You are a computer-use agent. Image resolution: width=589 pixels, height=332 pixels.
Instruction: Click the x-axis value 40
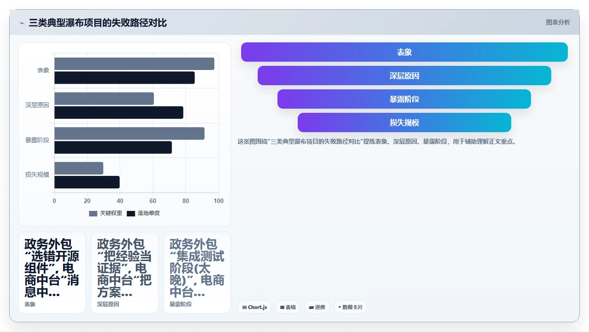pos(120,201)
